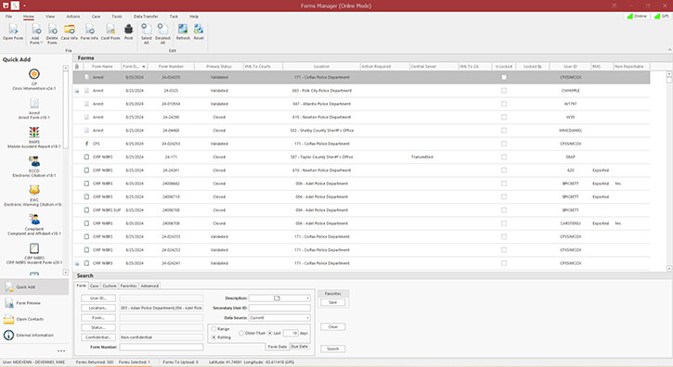Viewport: 673px width, 367px height.
Task: Collapse the ribbon with the chevron
Action: 669,50
